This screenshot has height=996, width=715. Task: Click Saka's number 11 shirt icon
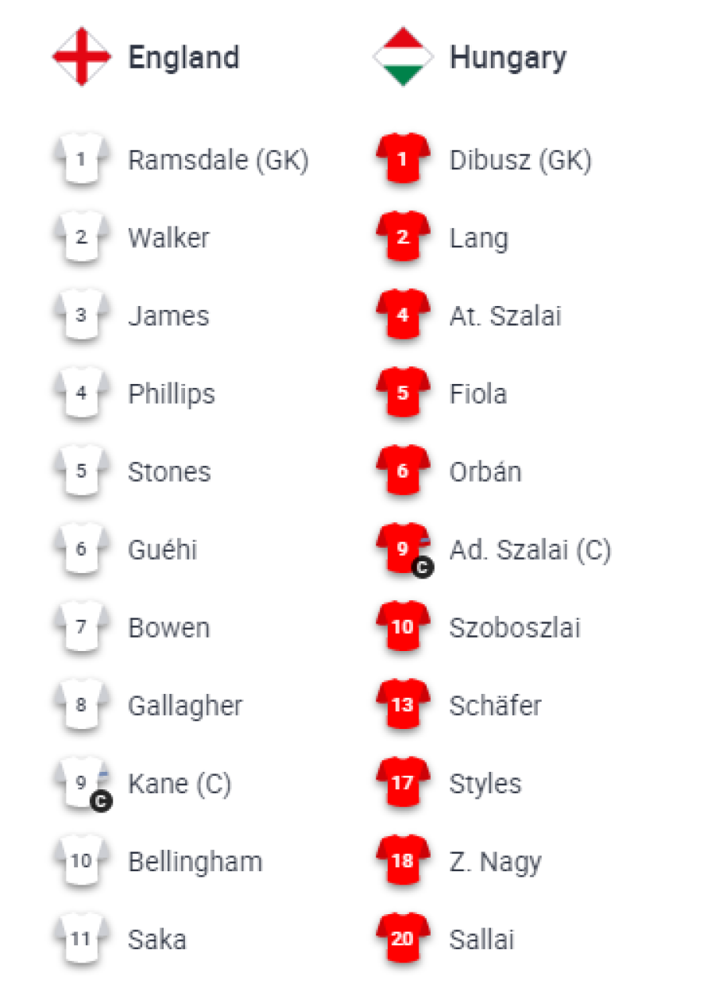pos(81,940)
